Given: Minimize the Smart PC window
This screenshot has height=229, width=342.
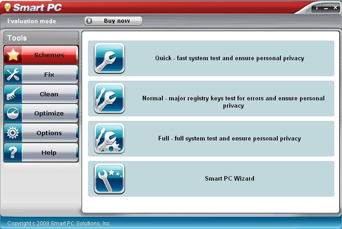Looking at the screenshot, I should pos(326,8).
